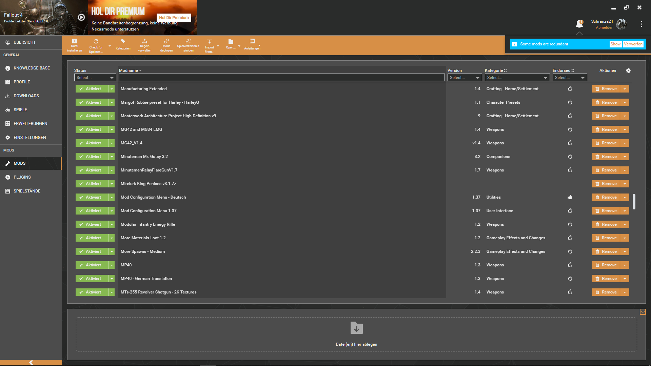Open Knowledge Base in sidebar

(x=31, y=68)
